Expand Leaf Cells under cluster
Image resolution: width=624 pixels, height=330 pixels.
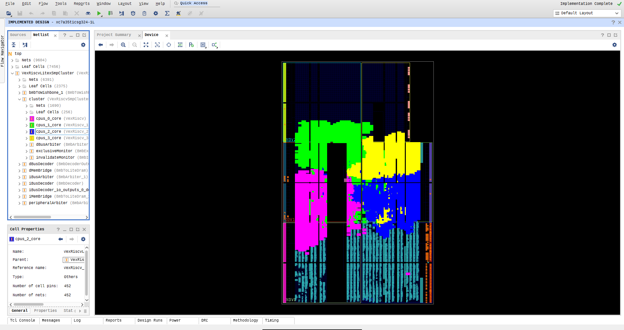point(27,112)
